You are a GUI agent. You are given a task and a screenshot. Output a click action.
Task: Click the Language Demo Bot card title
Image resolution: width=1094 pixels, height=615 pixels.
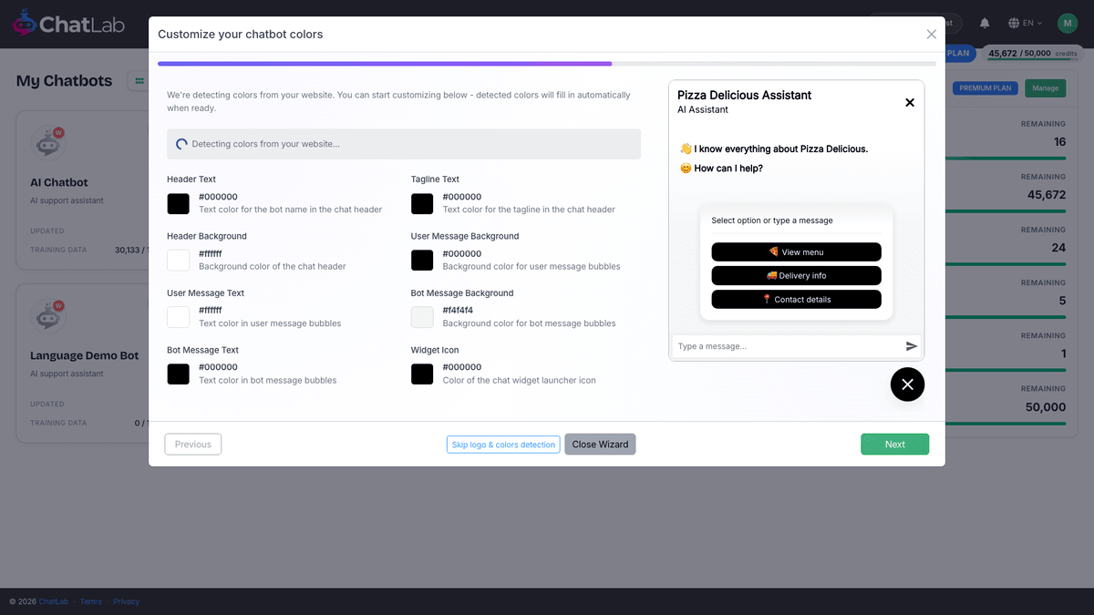[84, 356]
